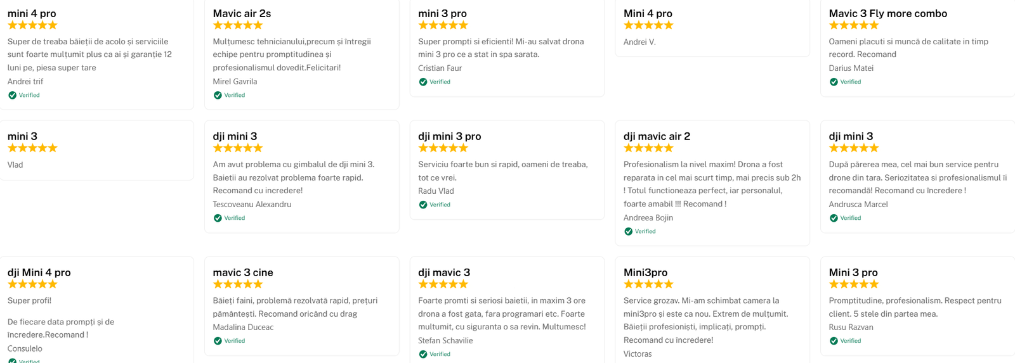Click verified icon under Madalina Duceac
Viewport: 1015px width, 363px height.
pos(218,341)
